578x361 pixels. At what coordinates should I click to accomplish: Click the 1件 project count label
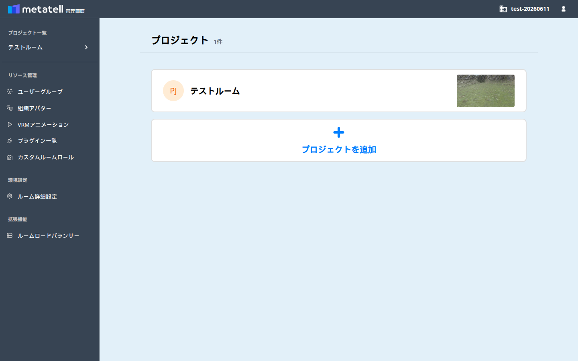click(x=218, y=42)
